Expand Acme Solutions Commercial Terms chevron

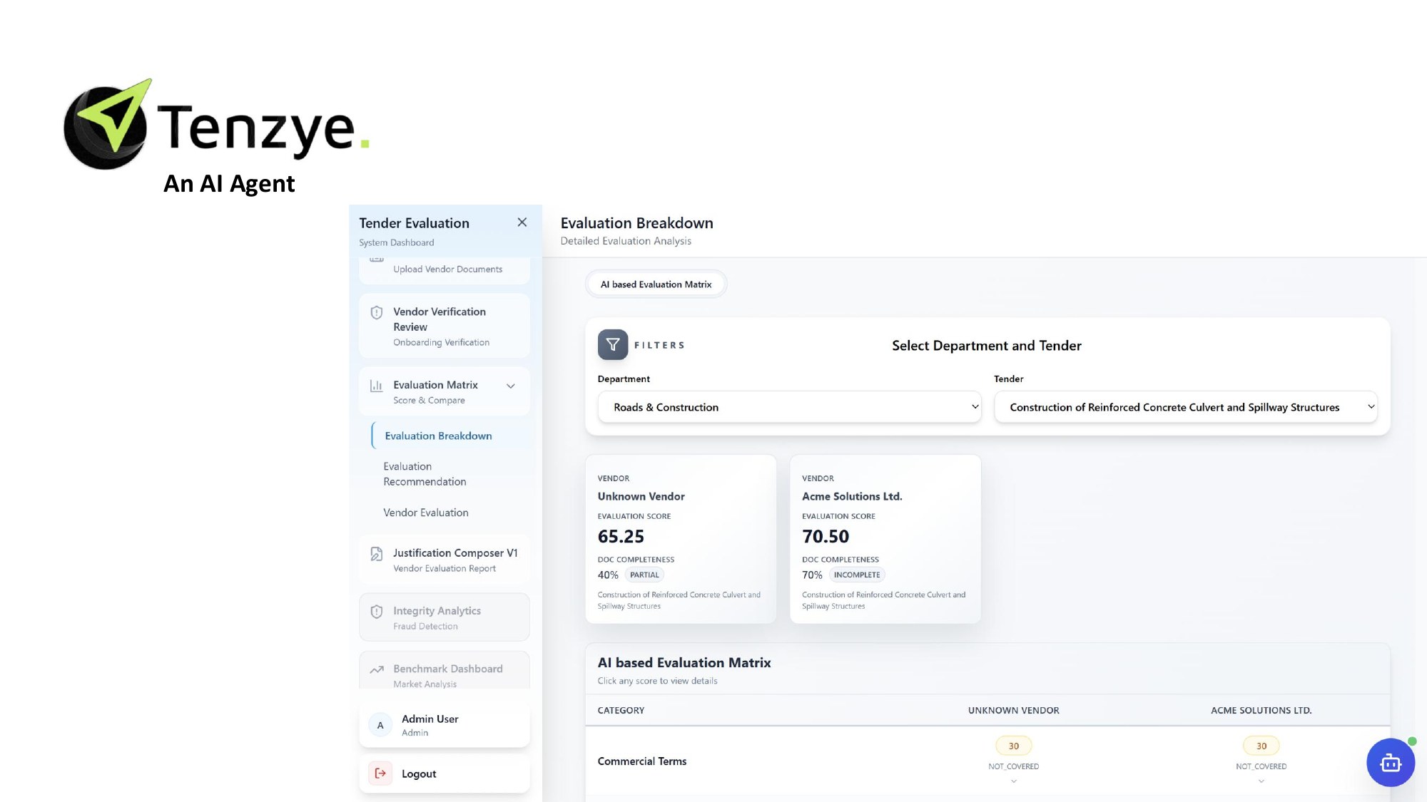click(1261, 781)
